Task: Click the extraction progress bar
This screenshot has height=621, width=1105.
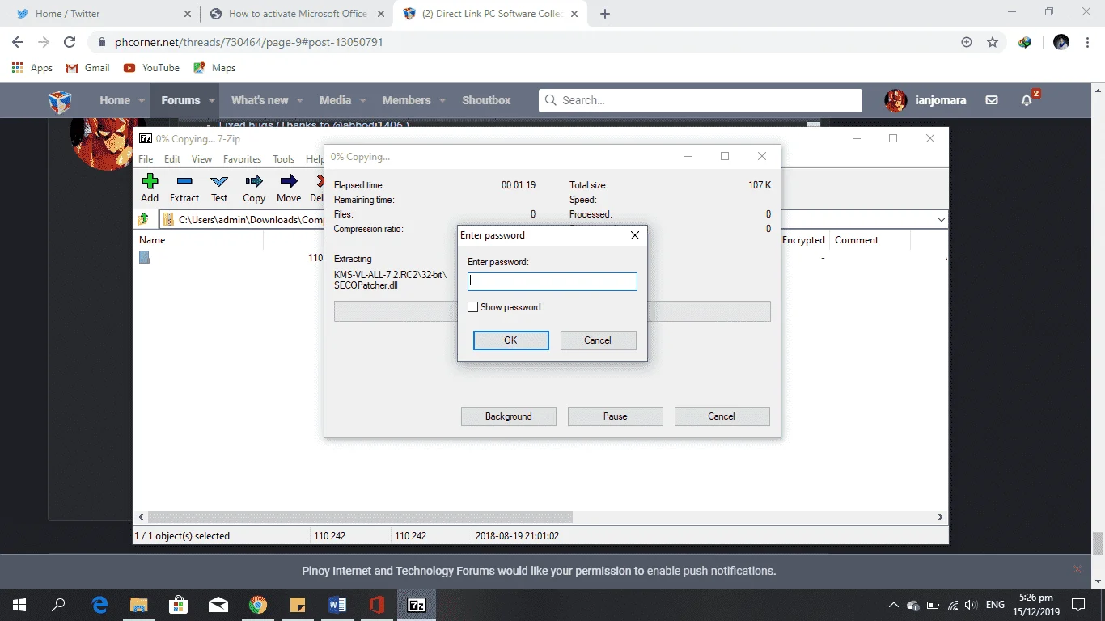Action: (x=552, y=311)
